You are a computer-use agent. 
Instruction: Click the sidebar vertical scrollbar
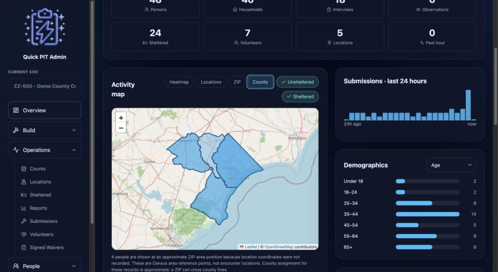[92, 112]
